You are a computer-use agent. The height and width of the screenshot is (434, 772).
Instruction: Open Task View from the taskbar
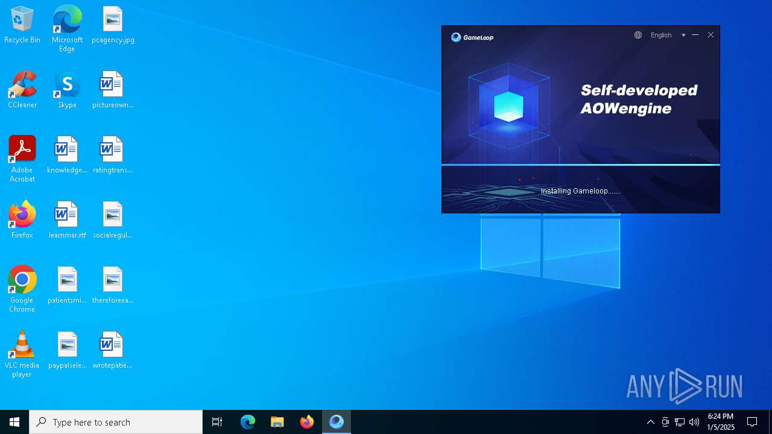point(217,422)
